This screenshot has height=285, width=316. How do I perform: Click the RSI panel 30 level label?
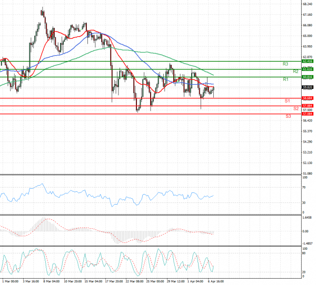(x=304, y=203)
